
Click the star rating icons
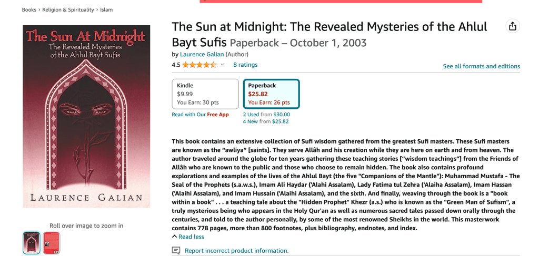199,65
